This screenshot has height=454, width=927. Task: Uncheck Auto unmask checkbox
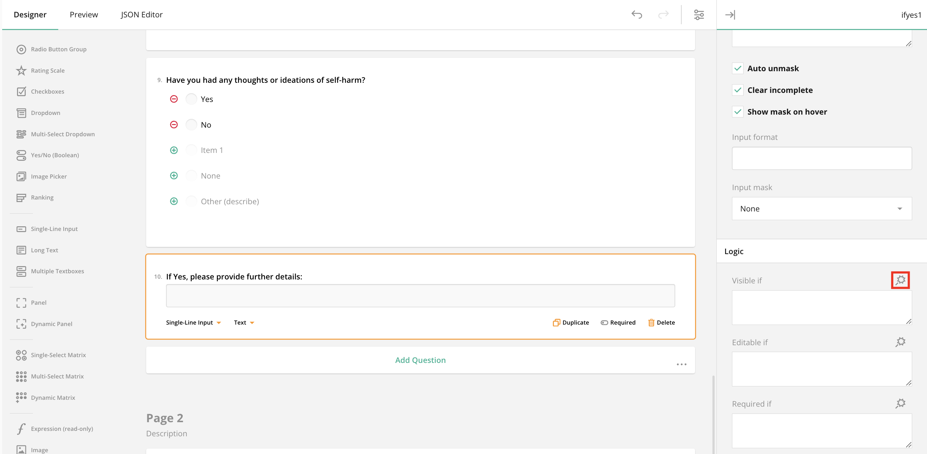point(738,68)
